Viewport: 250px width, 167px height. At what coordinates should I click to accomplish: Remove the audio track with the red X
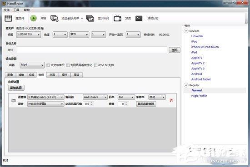[171, 100]
